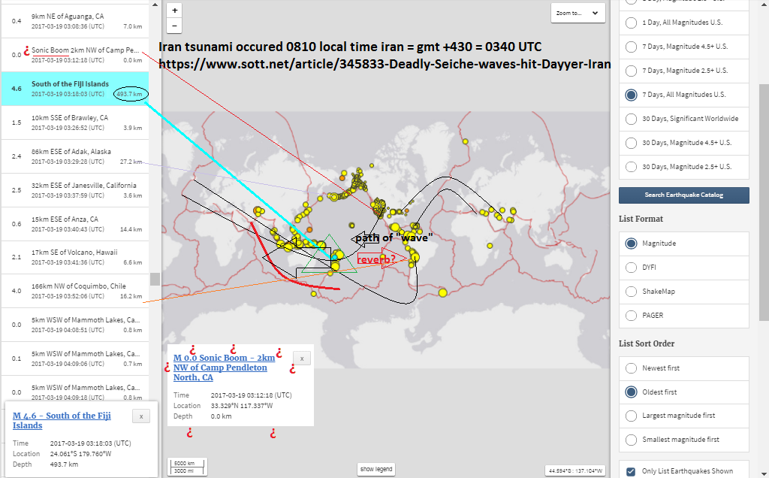
Task: Select the 32km ESE of Janesville, California entry
Action: tap(75, 190)
